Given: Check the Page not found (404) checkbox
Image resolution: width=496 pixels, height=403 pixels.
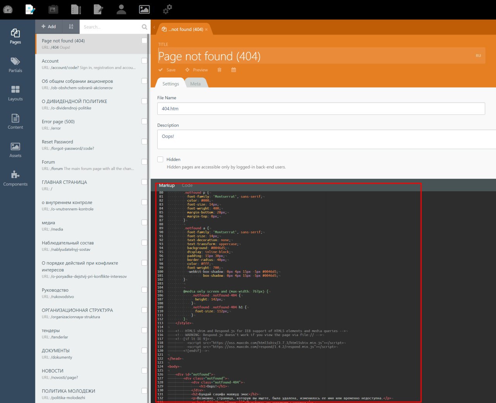Looking at the screenshot, I should [144, 41].
